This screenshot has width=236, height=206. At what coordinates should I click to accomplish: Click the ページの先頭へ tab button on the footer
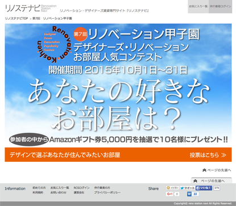[211, 180]
